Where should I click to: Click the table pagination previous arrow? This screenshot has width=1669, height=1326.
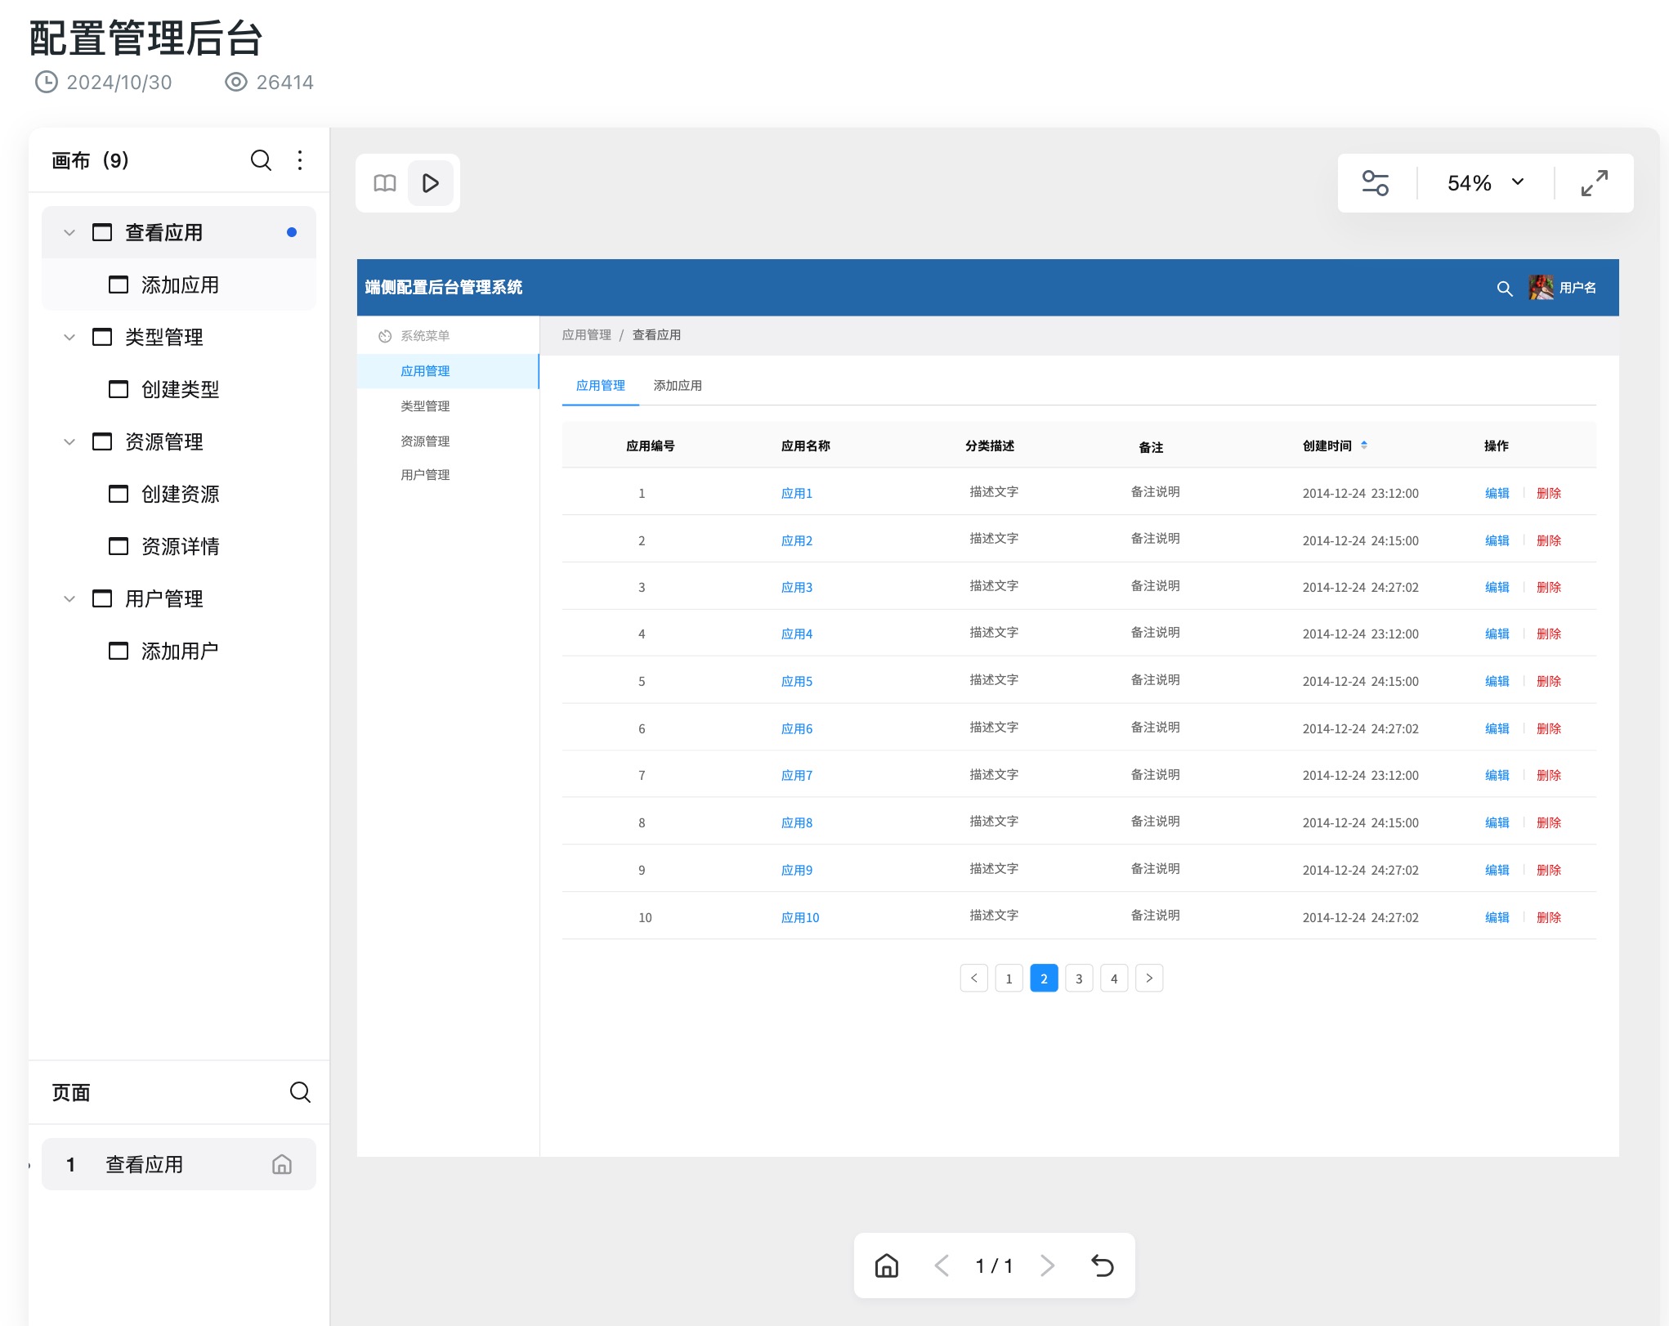[973, 979]
